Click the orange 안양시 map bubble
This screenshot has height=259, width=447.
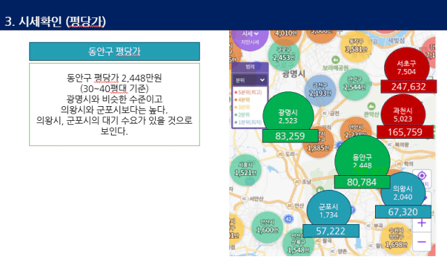click(x=356, y=128)
